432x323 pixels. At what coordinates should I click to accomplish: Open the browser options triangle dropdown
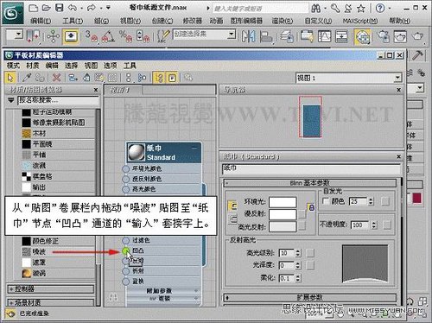pos(11,100)
